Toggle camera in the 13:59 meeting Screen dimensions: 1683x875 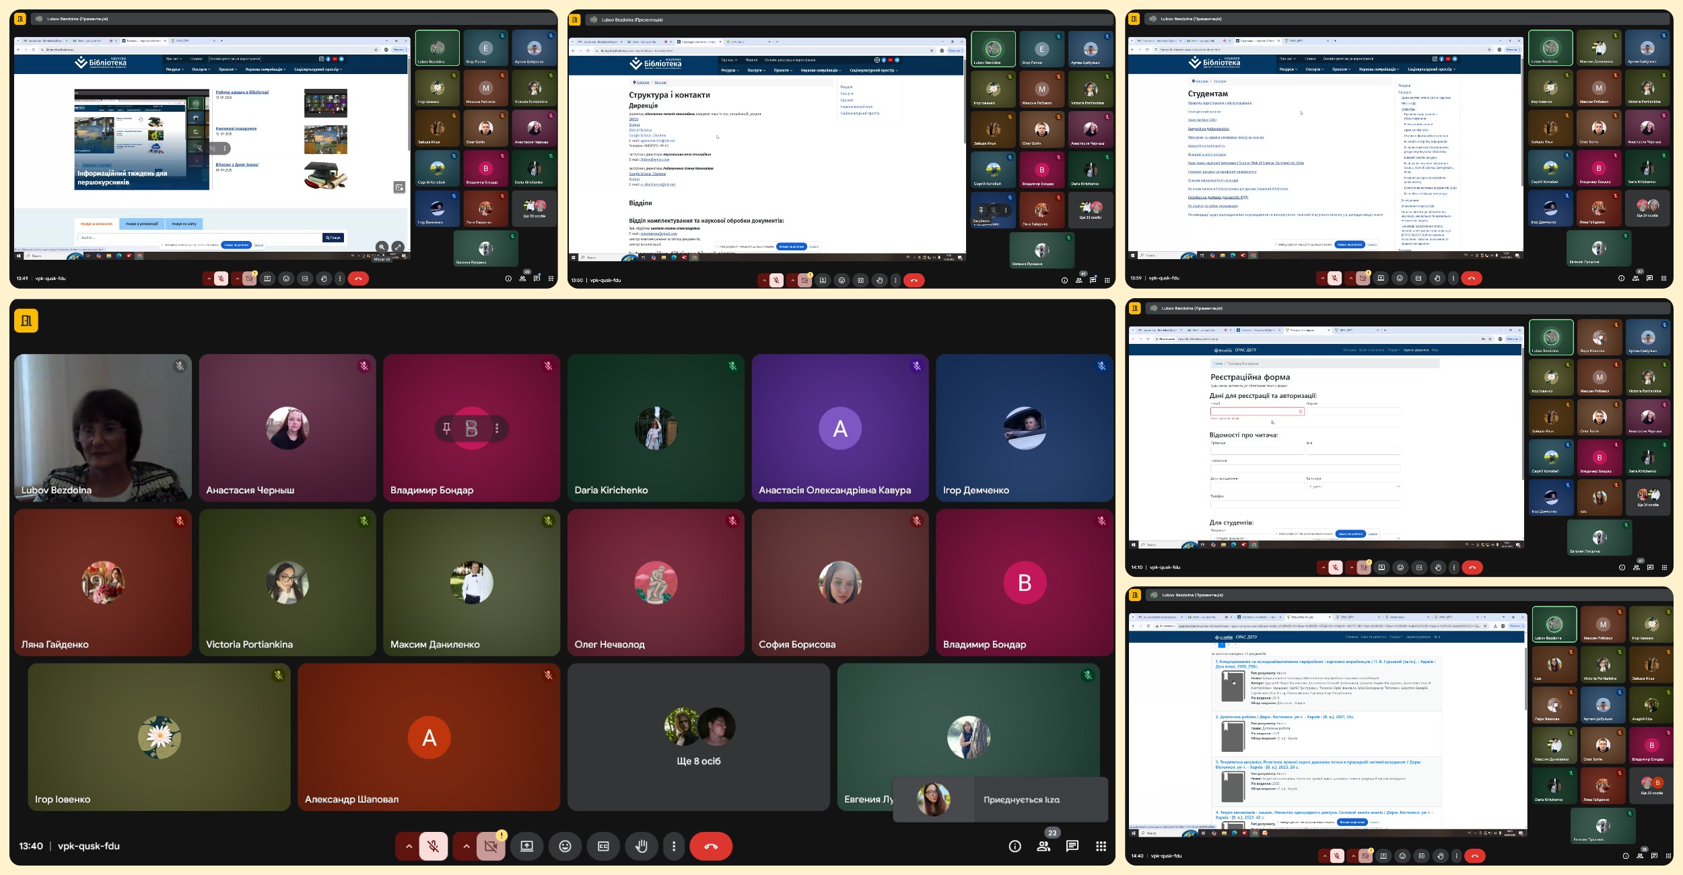click(x=1363, y=278)
